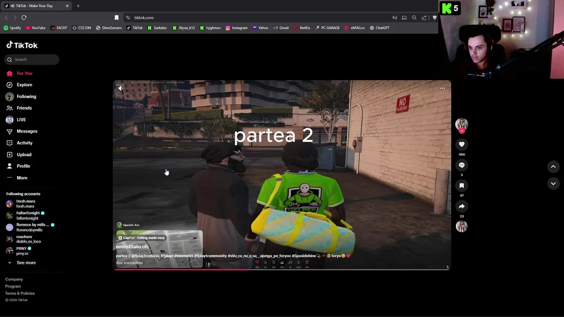The image size is (564, 317).
Task: Open video comments bubble icon
Action: (x=461, y=165)
